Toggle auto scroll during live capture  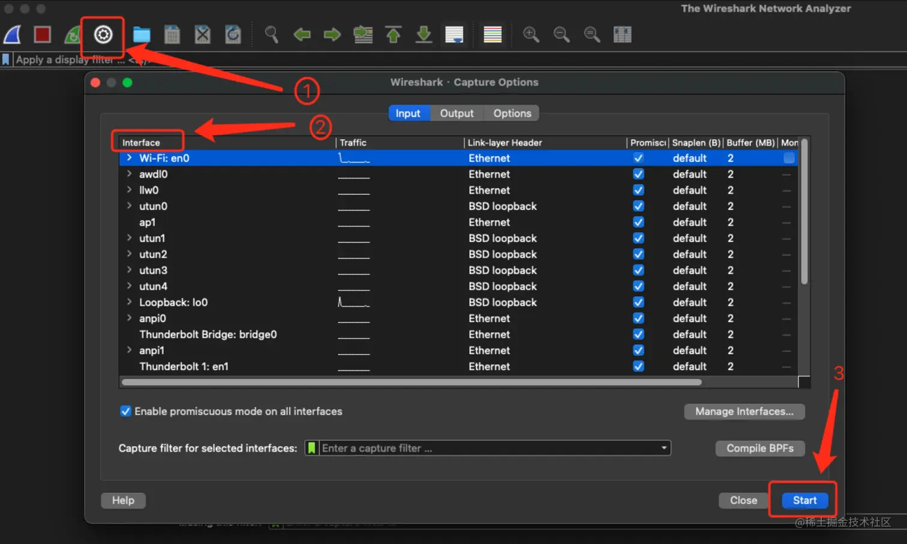454,35
